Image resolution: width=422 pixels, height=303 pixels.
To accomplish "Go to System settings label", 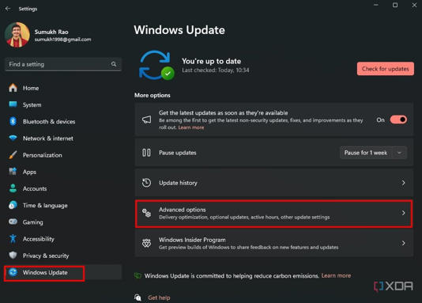I will click(x=32, y=104).
